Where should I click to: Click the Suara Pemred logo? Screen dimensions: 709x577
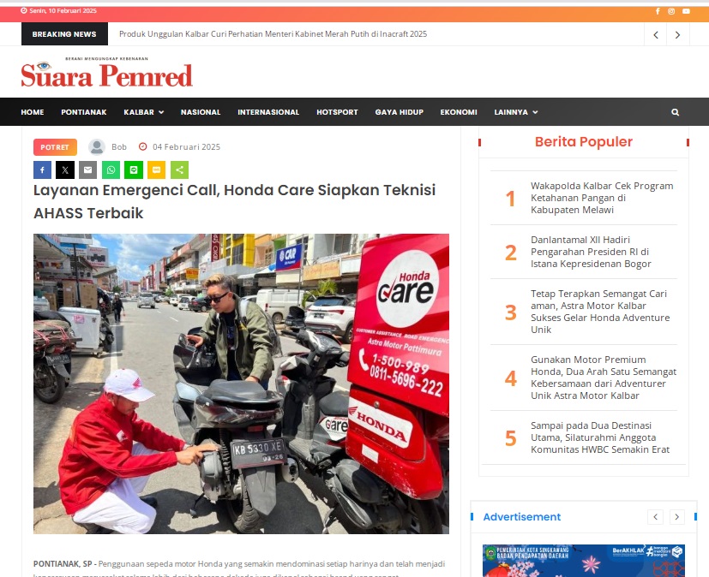click(x=106, y=72)
